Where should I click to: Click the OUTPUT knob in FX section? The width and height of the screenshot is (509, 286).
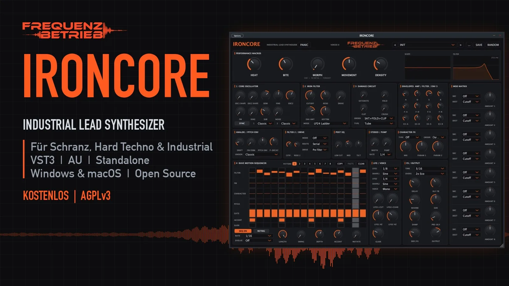click(x=436, y=233)
